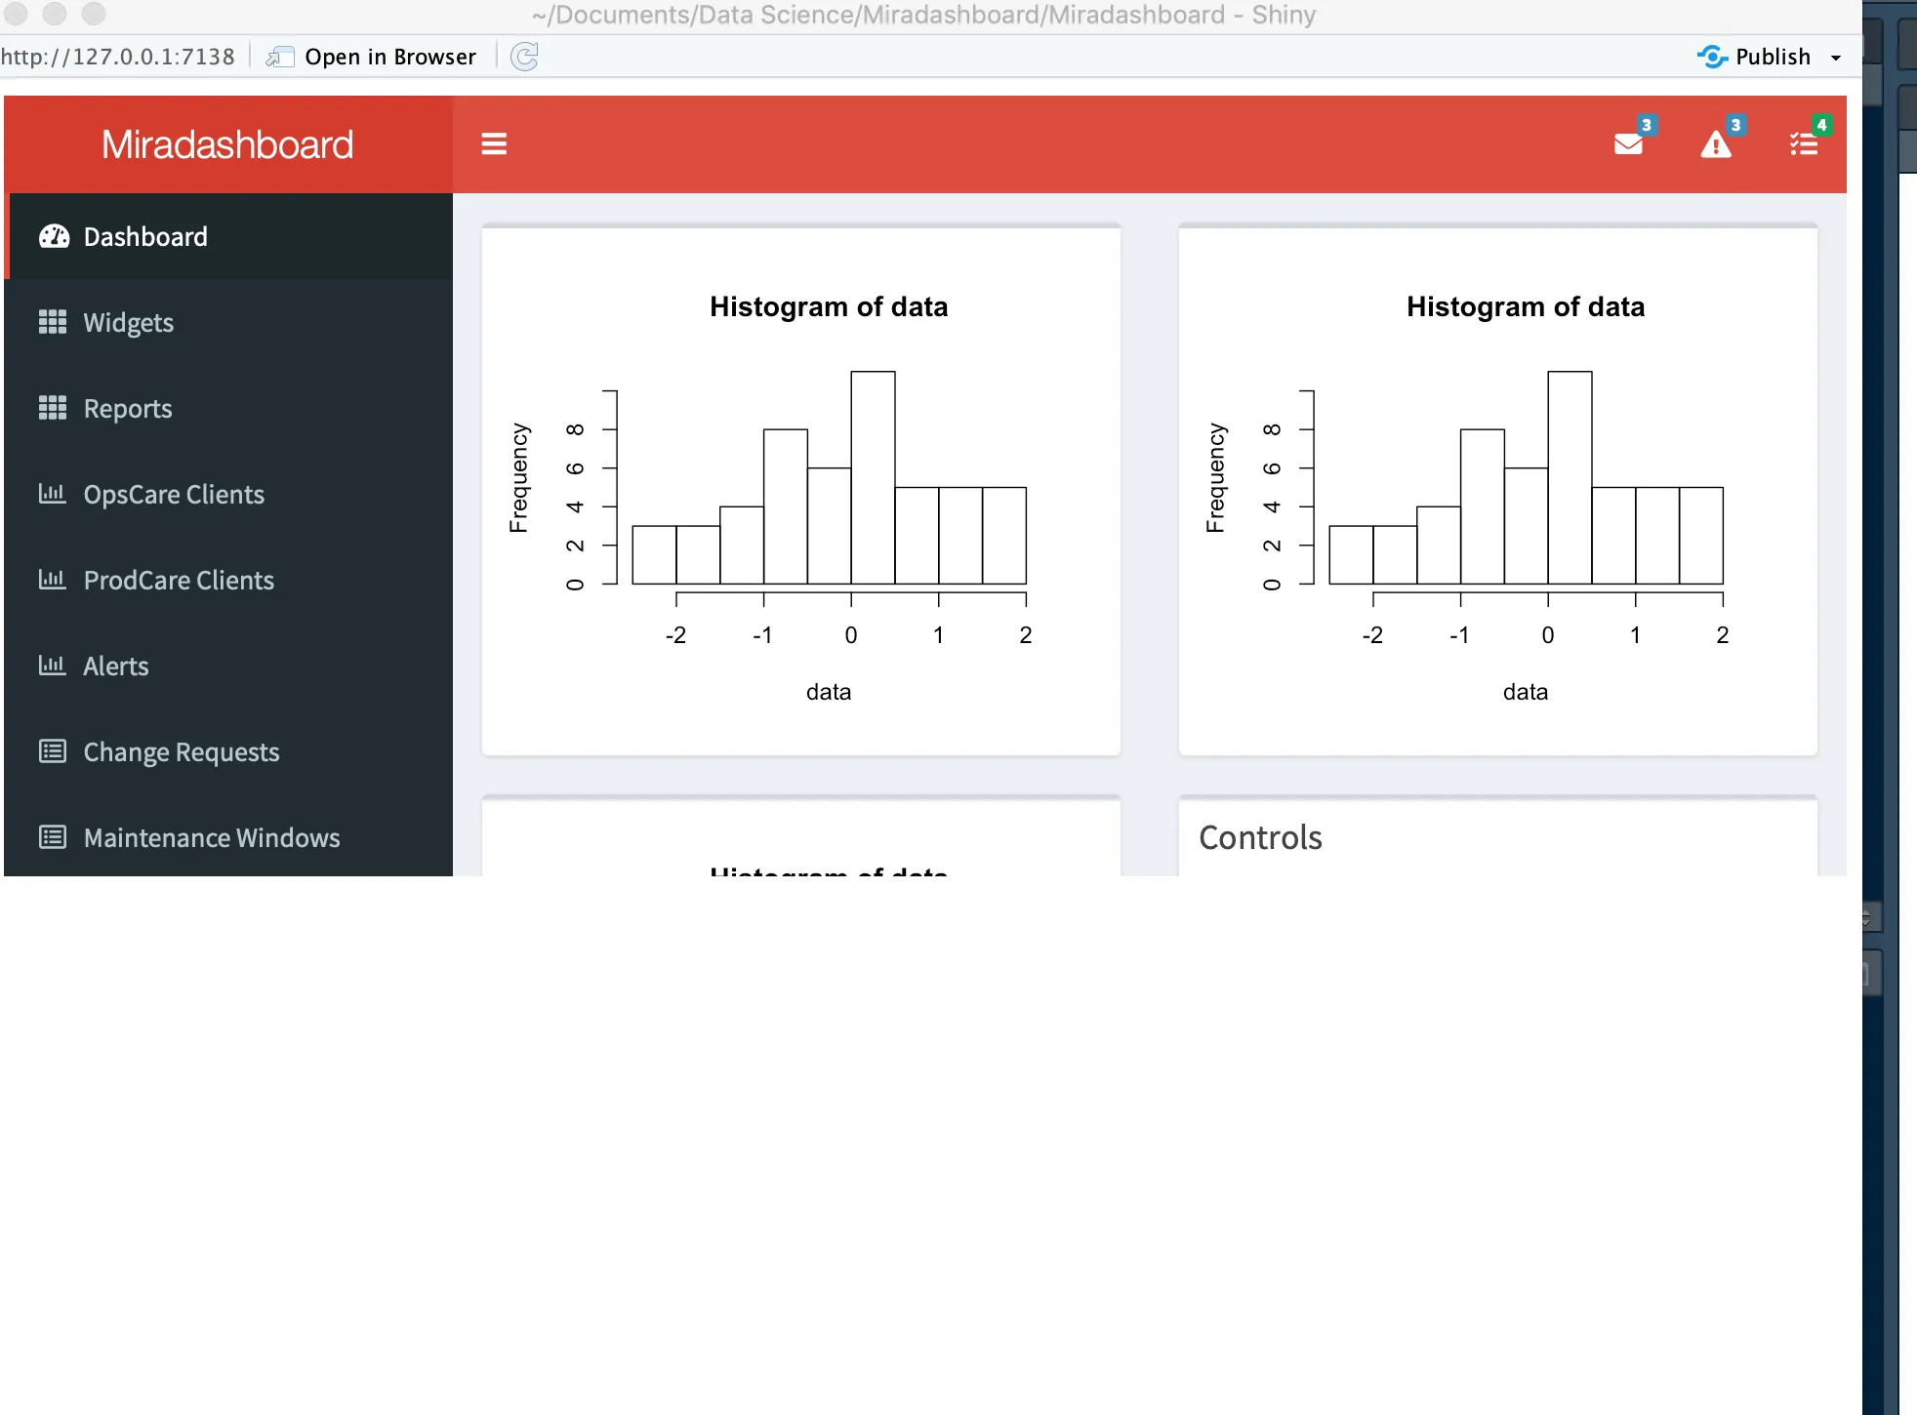This screenshot has height=1415, width=1917.
Task: Click the Miradashboard header title
Action: [x=227, y=144]
